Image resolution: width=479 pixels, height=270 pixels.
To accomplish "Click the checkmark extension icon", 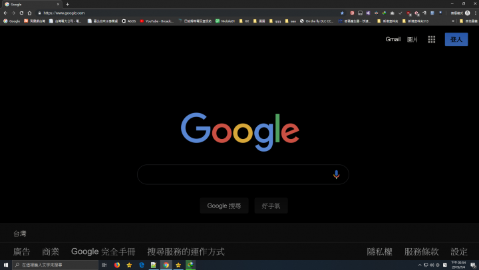I will 400,13.
